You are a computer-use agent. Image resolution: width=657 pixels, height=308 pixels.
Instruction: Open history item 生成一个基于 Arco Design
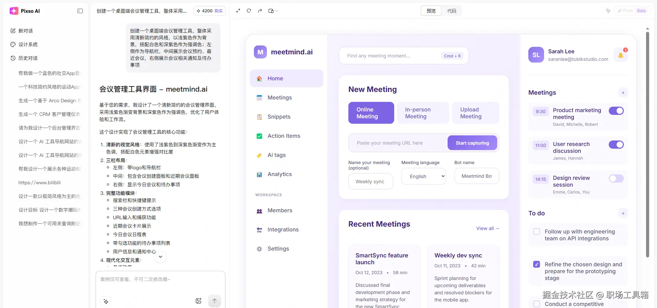(49, 101)
